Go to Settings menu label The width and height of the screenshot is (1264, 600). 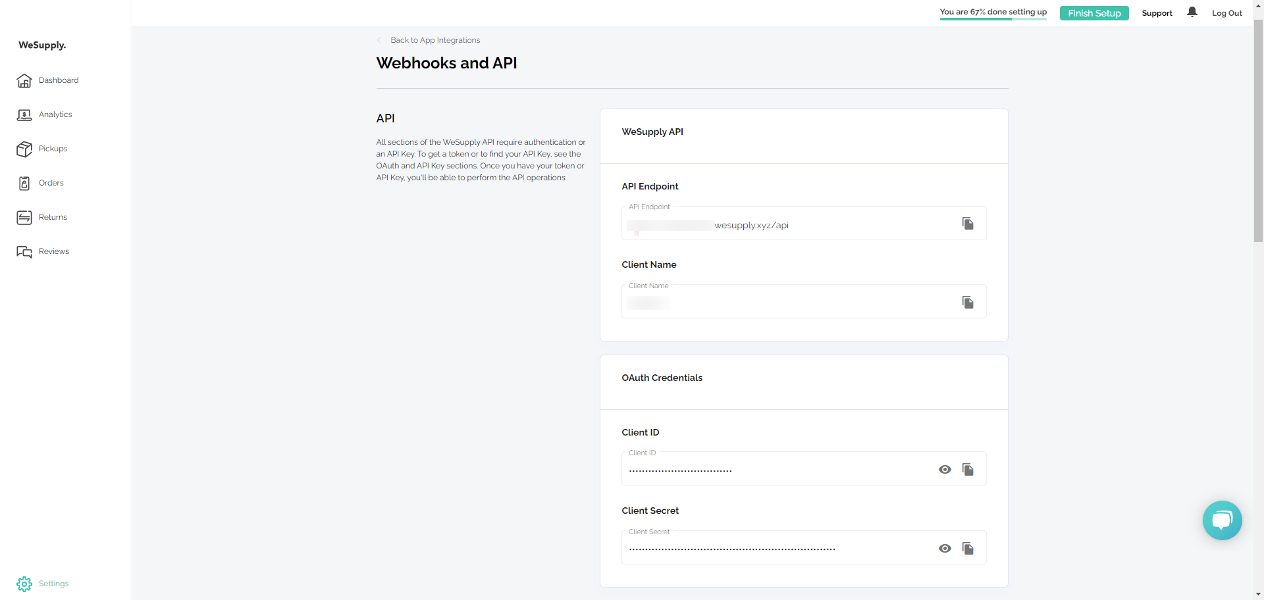(x=54, y=584)
